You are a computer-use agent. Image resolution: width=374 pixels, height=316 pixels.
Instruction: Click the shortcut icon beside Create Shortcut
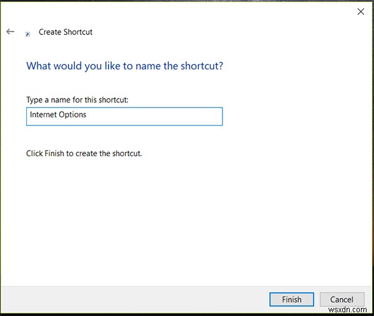pos(27,34)
